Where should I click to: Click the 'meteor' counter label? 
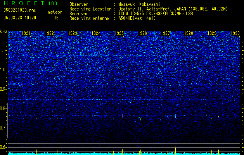click(x=55, y=12)
